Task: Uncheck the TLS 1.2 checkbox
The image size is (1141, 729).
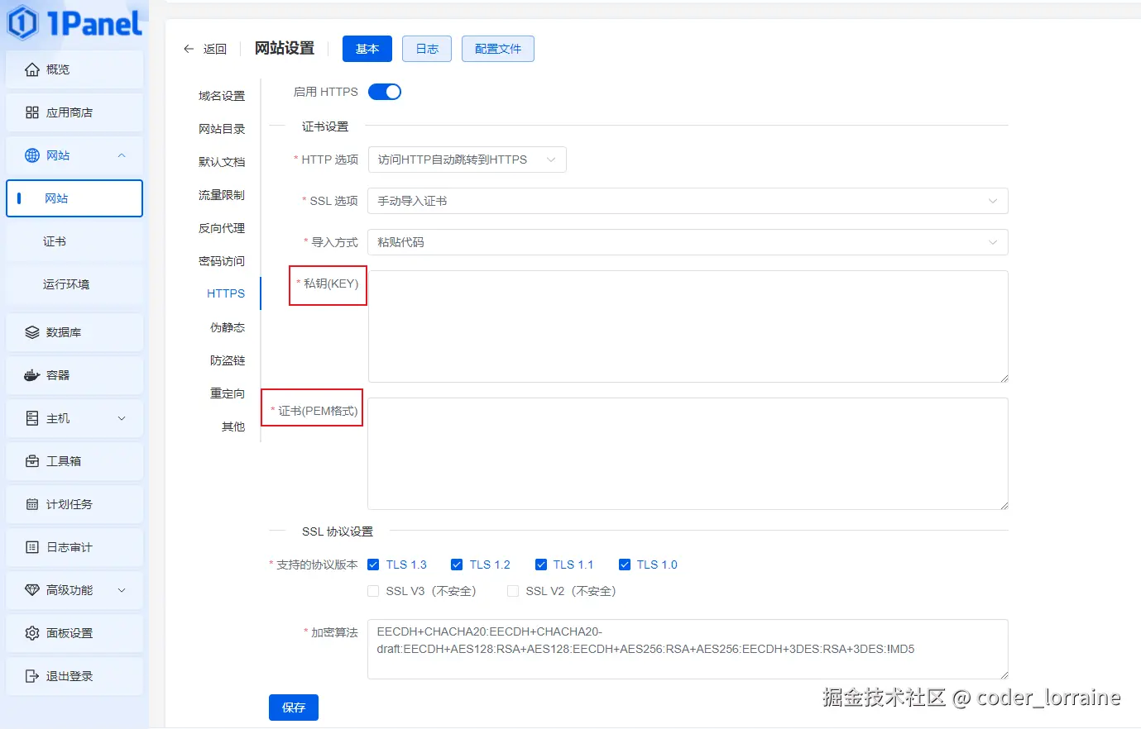Action: point(457,565)
